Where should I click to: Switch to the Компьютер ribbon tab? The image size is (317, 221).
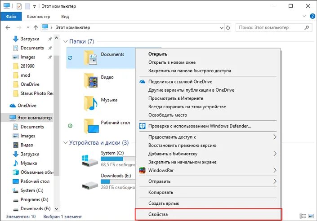(x=39, y=17)
